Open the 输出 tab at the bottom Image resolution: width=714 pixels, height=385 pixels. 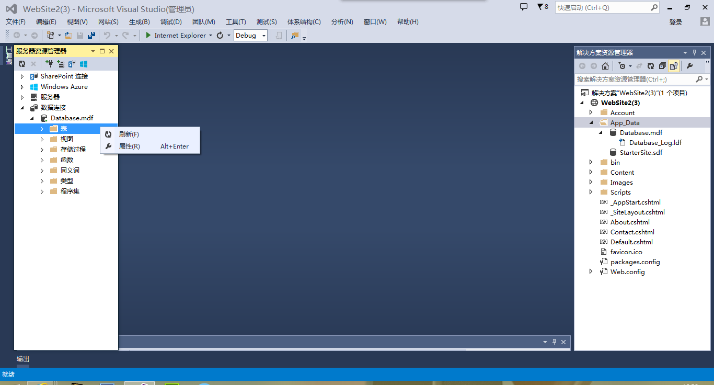pos(23,359)
